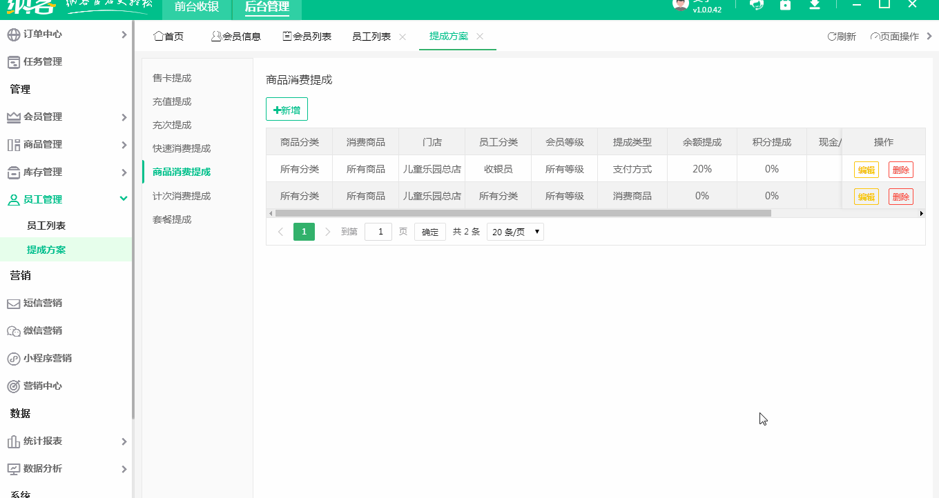Screen dimensions: 939x498
Task: Click 删除 on the 消费商品 row
Action: [900, 195]
